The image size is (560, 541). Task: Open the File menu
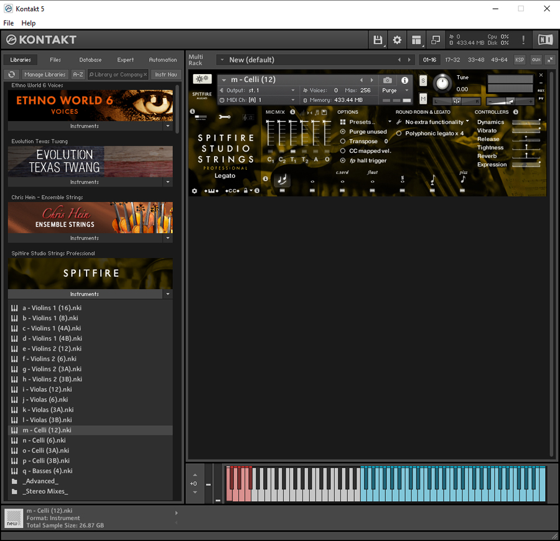click(9, 23)
